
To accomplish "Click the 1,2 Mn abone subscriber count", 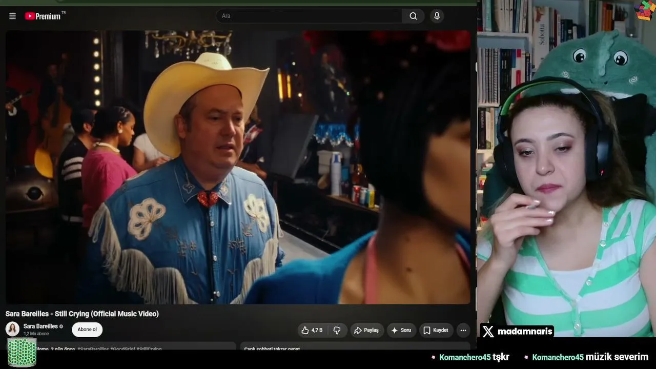I will point(36,334).
